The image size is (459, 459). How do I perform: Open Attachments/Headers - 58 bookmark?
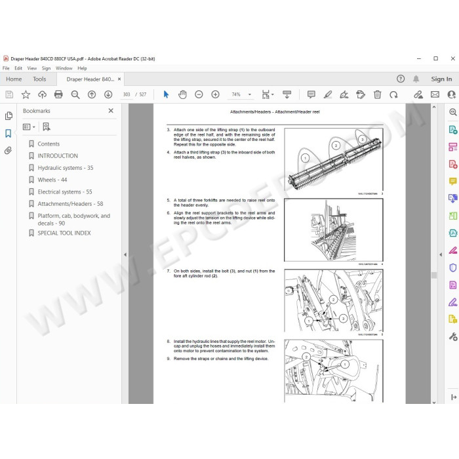coord(70,204)
